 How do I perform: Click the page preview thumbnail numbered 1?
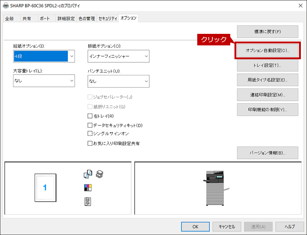(x=45, y=188)
